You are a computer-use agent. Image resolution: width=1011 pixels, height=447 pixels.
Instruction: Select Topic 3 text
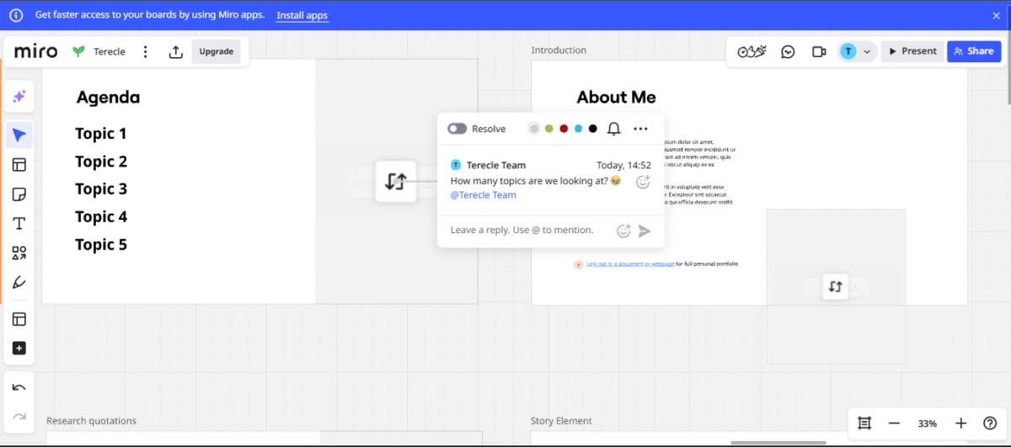(101, 189)
